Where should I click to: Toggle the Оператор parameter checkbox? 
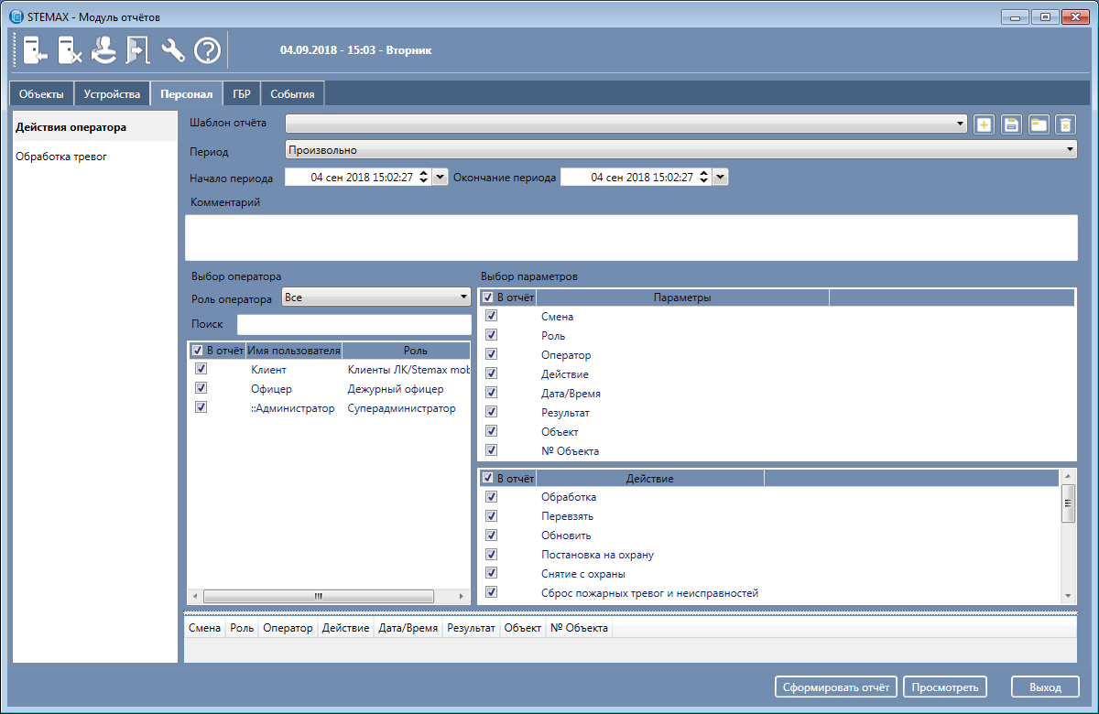coord(492,353)
